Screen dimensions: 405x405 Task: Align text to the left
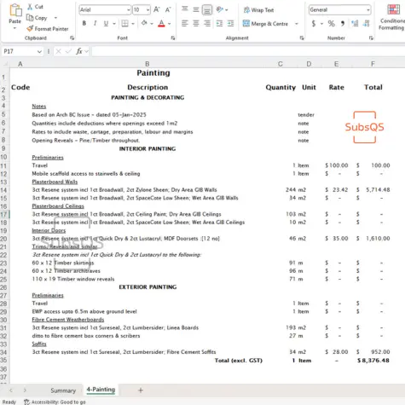(x=185, y=23)
